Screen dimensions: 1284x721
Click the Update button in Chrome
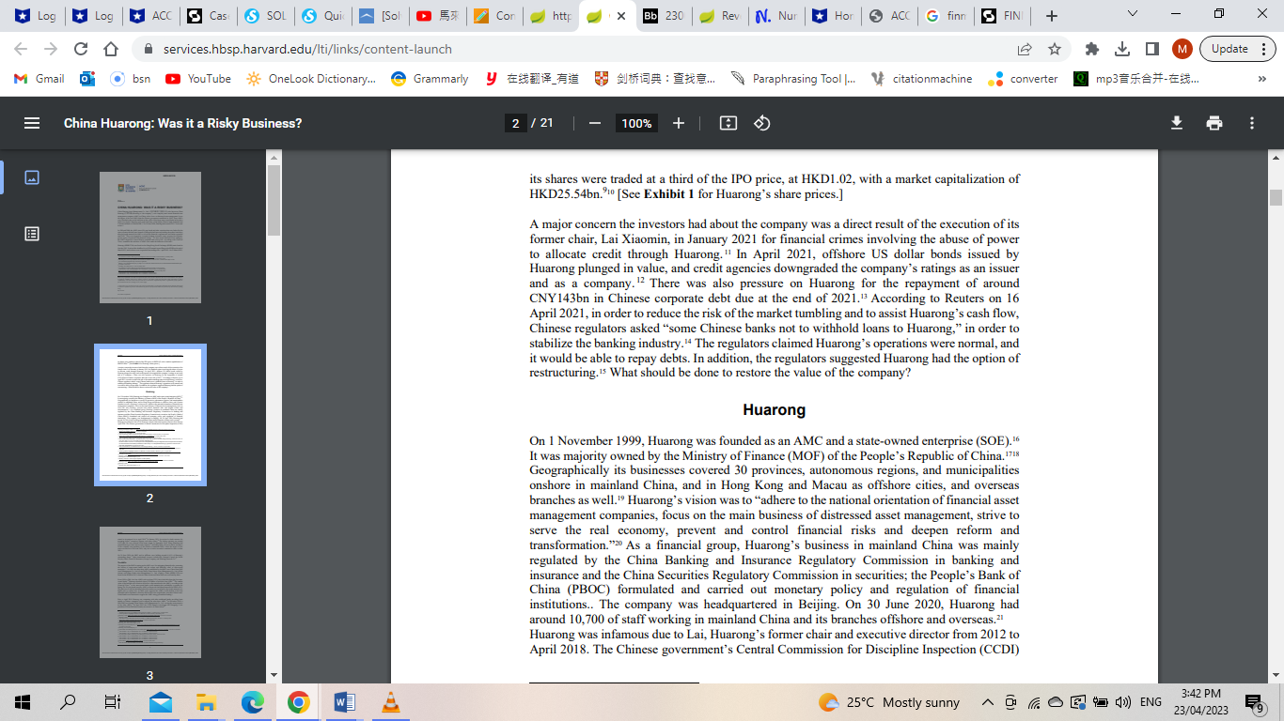click(x=1229, y=49)
